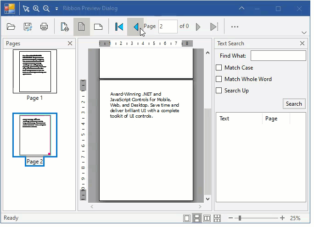Click the Open file icon
The width and height of the screenshot is (314, 227).
(x=11, y=27)
